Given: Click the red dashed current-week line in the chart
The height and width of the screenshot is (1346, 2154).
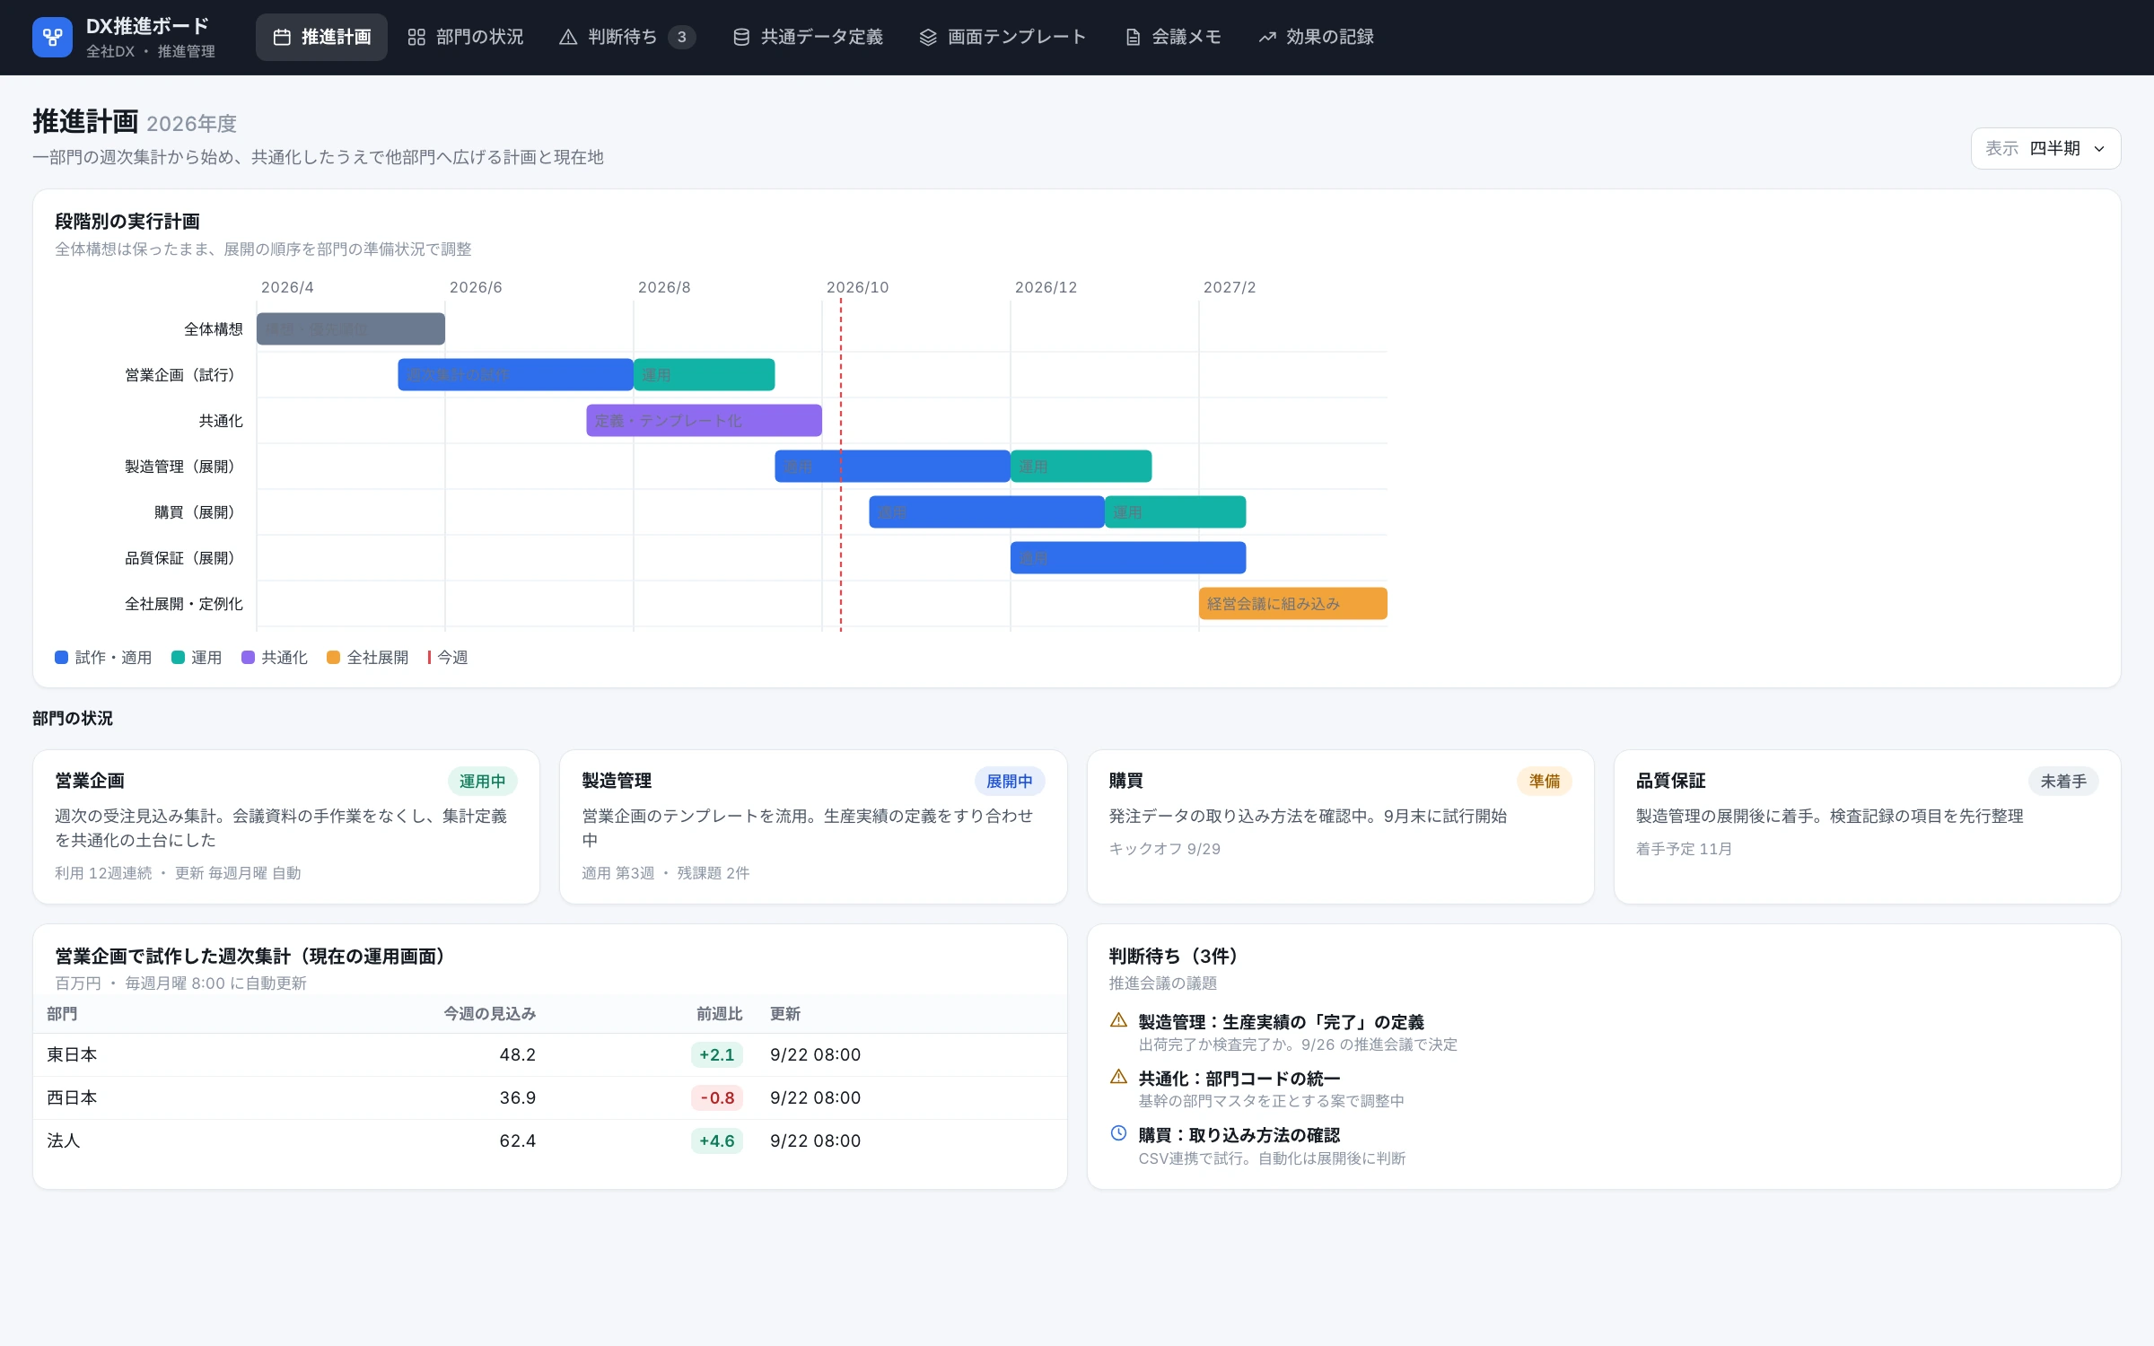Looking at the screenshot, I should [841, 465].
